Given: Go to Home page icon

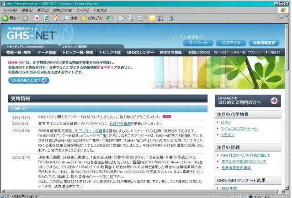Looking at the screenshot, I should (x=55, y=18).
